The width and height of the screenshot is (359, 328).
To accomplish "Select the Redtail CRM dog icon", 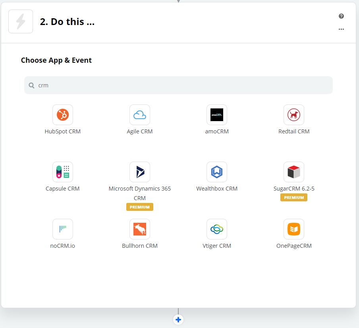I will (294, 115).
